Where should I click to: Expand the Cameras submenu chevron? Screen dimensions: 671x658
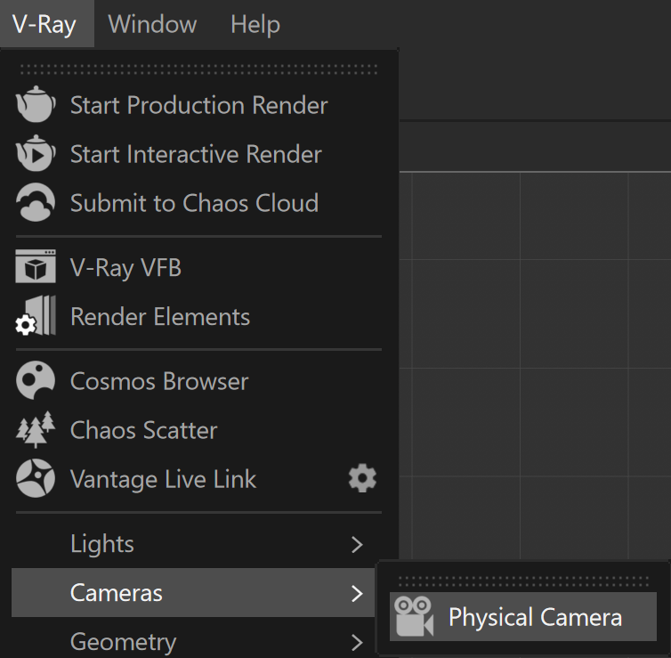[357, 593]
